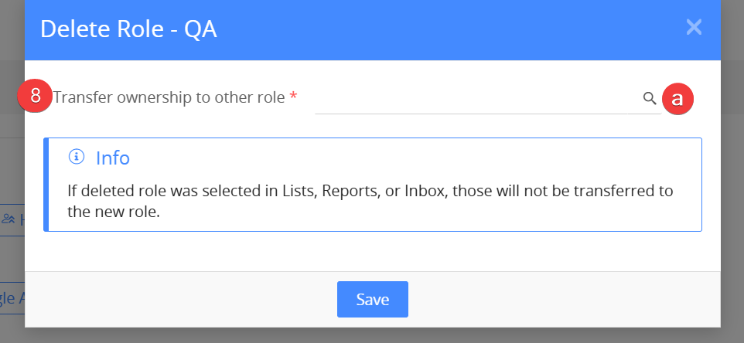Click the Info circle icon

(77, 156)
